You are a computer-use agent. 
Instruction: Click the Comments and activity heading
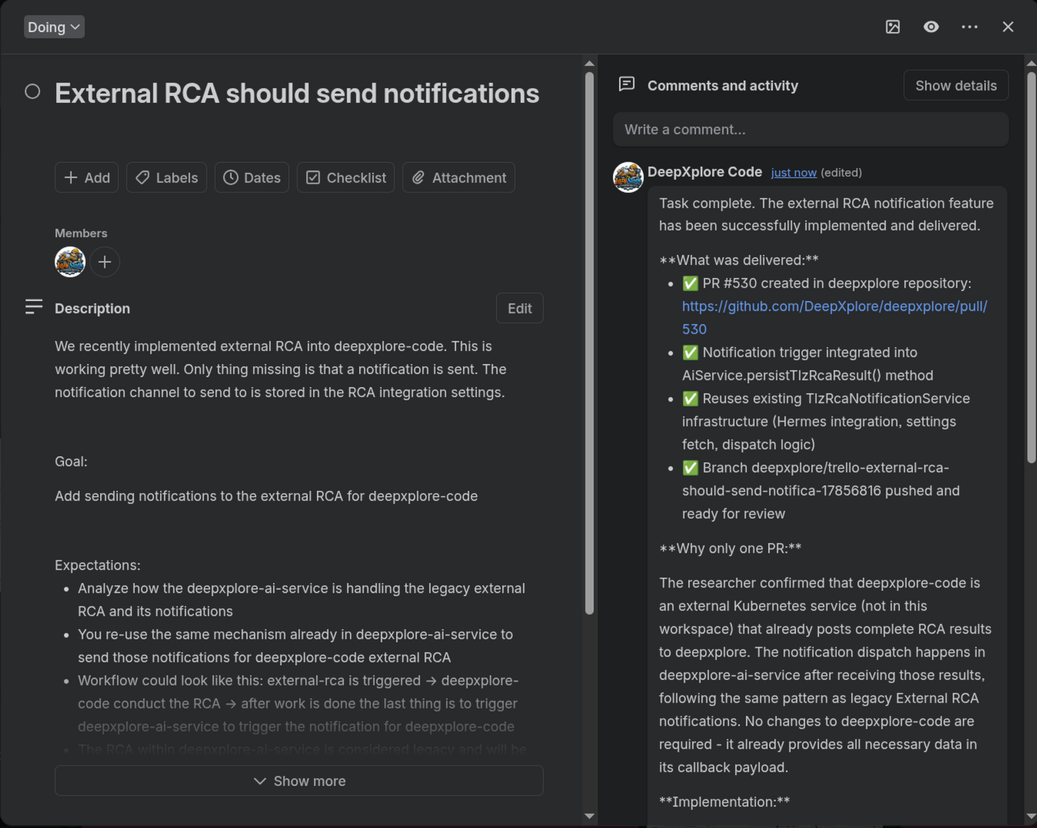pos(723,85)
